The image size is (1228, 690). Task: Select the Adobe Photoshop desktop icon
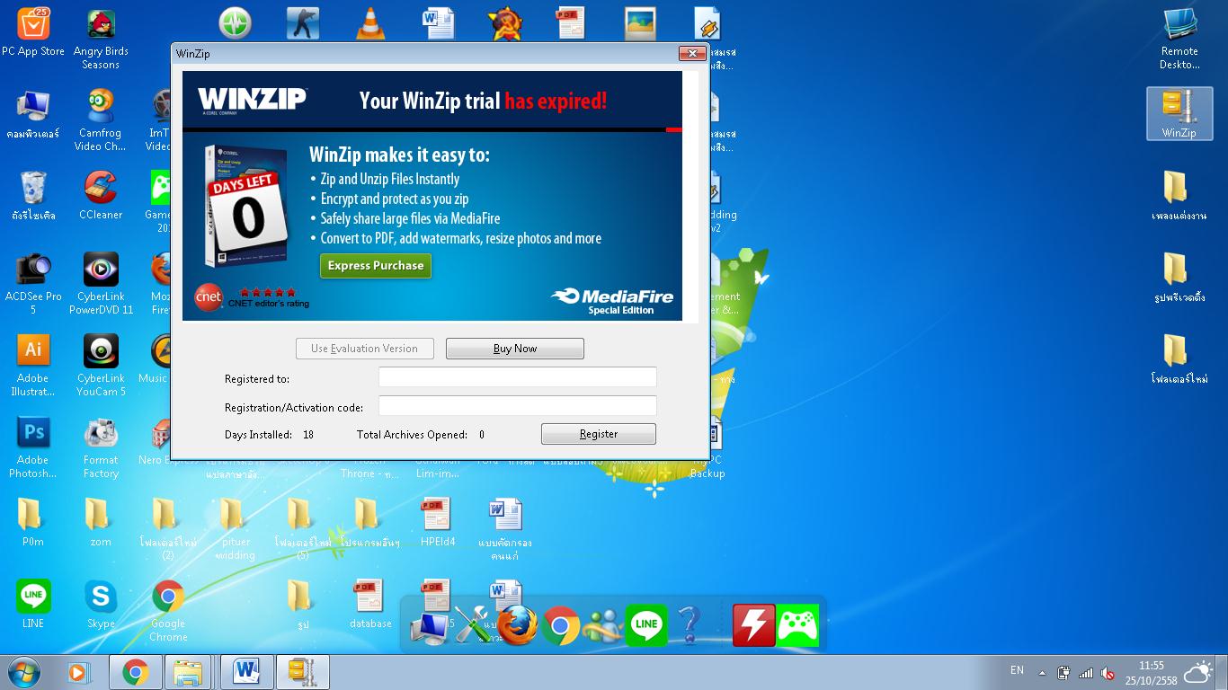33,447
